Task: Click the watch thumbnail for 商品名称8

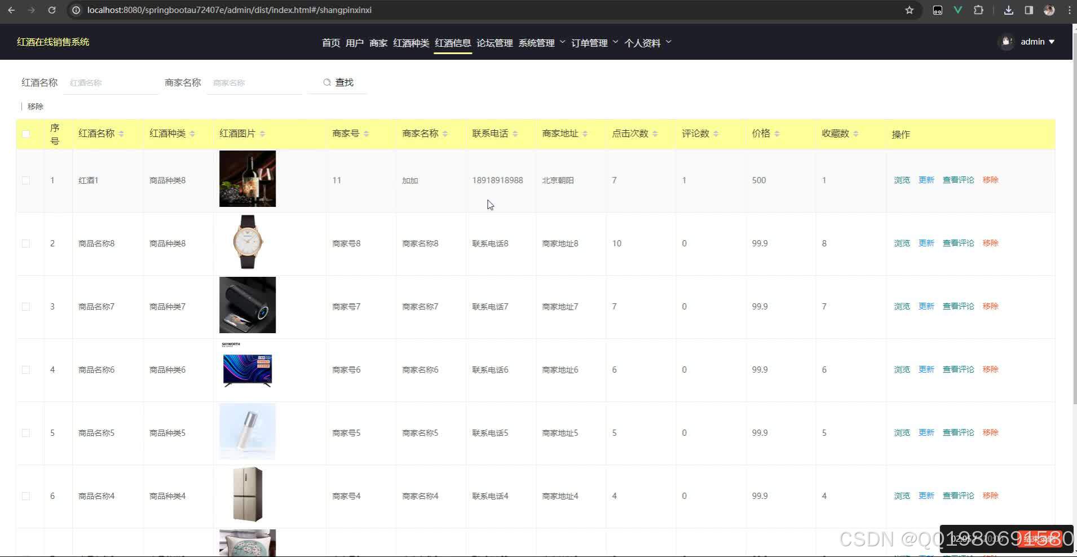Action: [248, 242]
